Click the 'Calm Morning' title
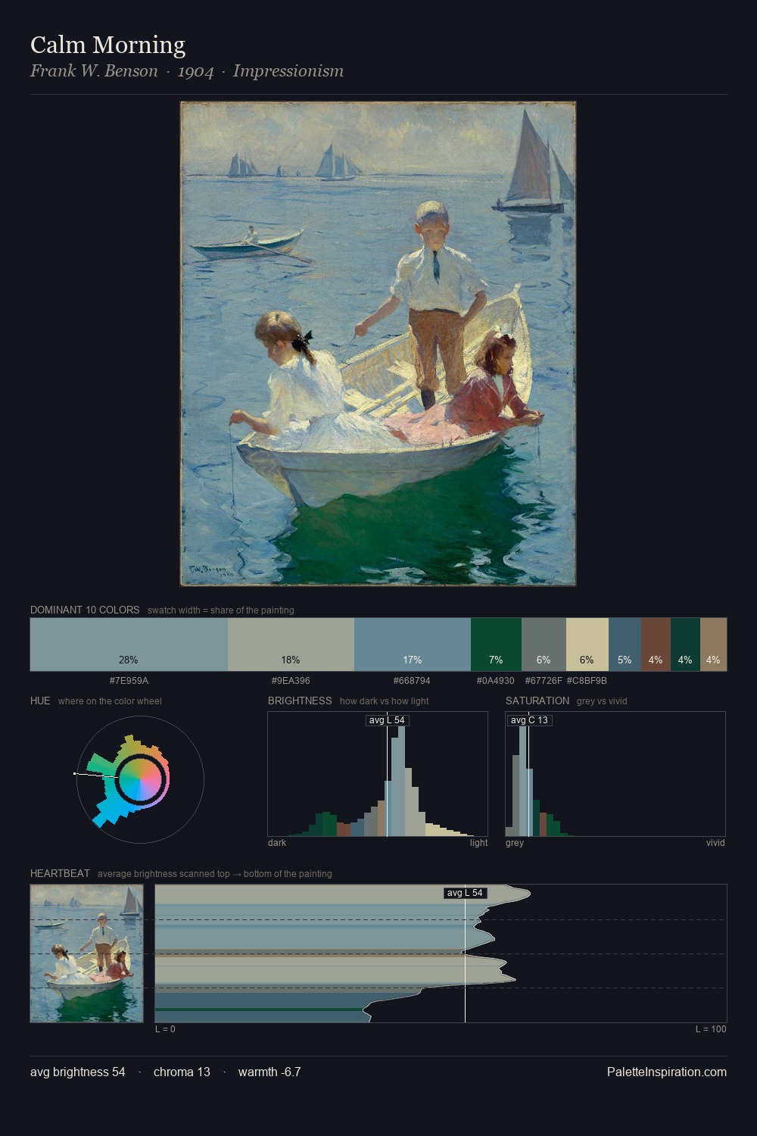The height and width of the screenshot is (1136, 757). 107,45
